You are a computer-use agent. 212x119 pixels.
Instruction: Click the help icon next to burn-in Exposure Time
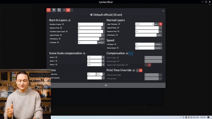[x=61, y=28]
